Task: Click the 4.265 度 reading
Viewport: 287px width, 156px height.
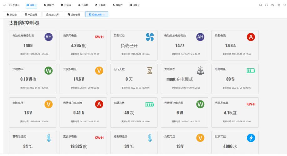Action: click(x=79, y=46)
